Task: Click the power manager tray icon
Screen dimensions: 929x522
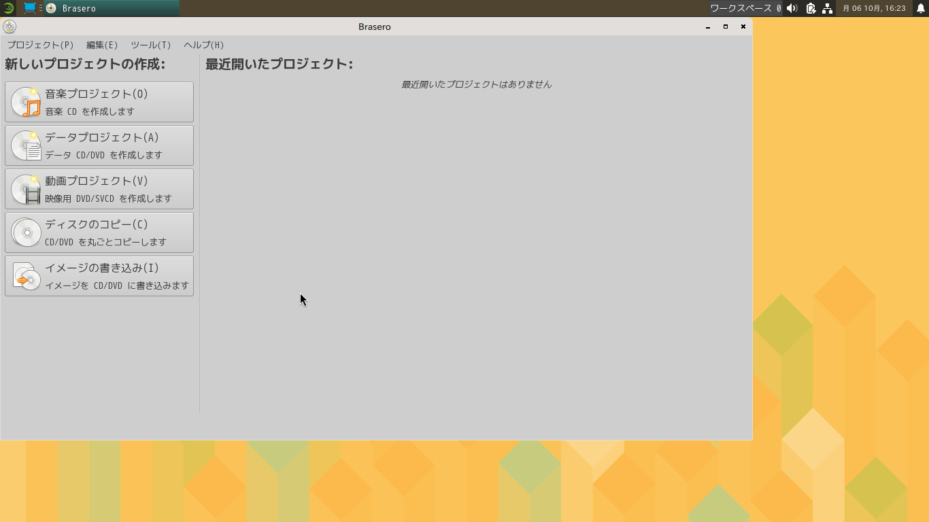Action: 811,8
